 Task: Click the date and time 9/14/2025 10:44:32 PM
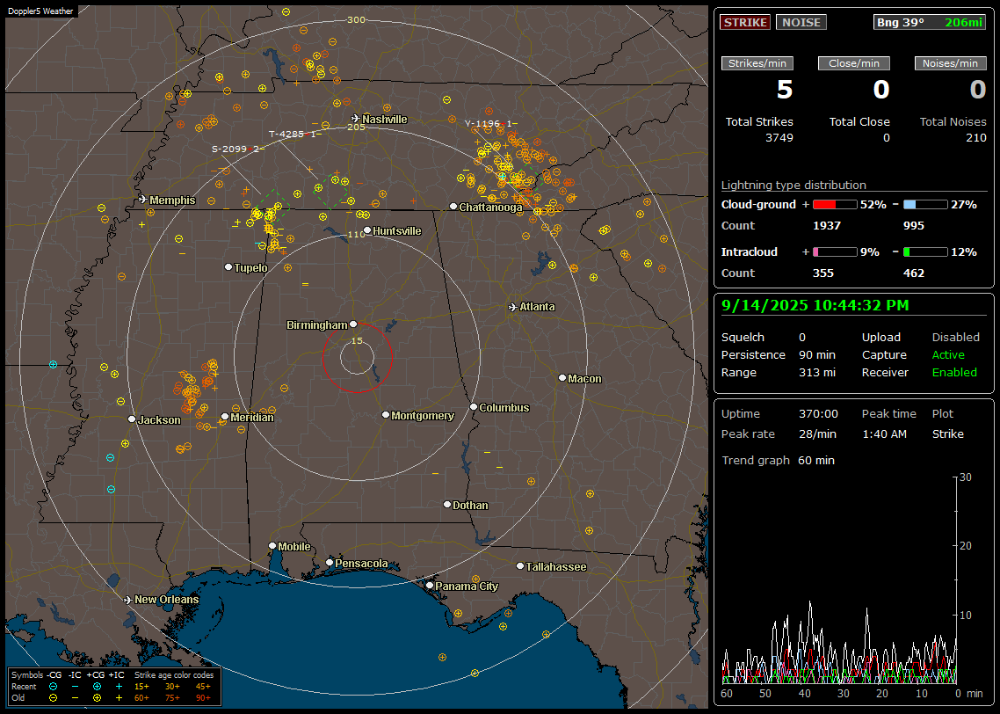click(x=815, y=306)
